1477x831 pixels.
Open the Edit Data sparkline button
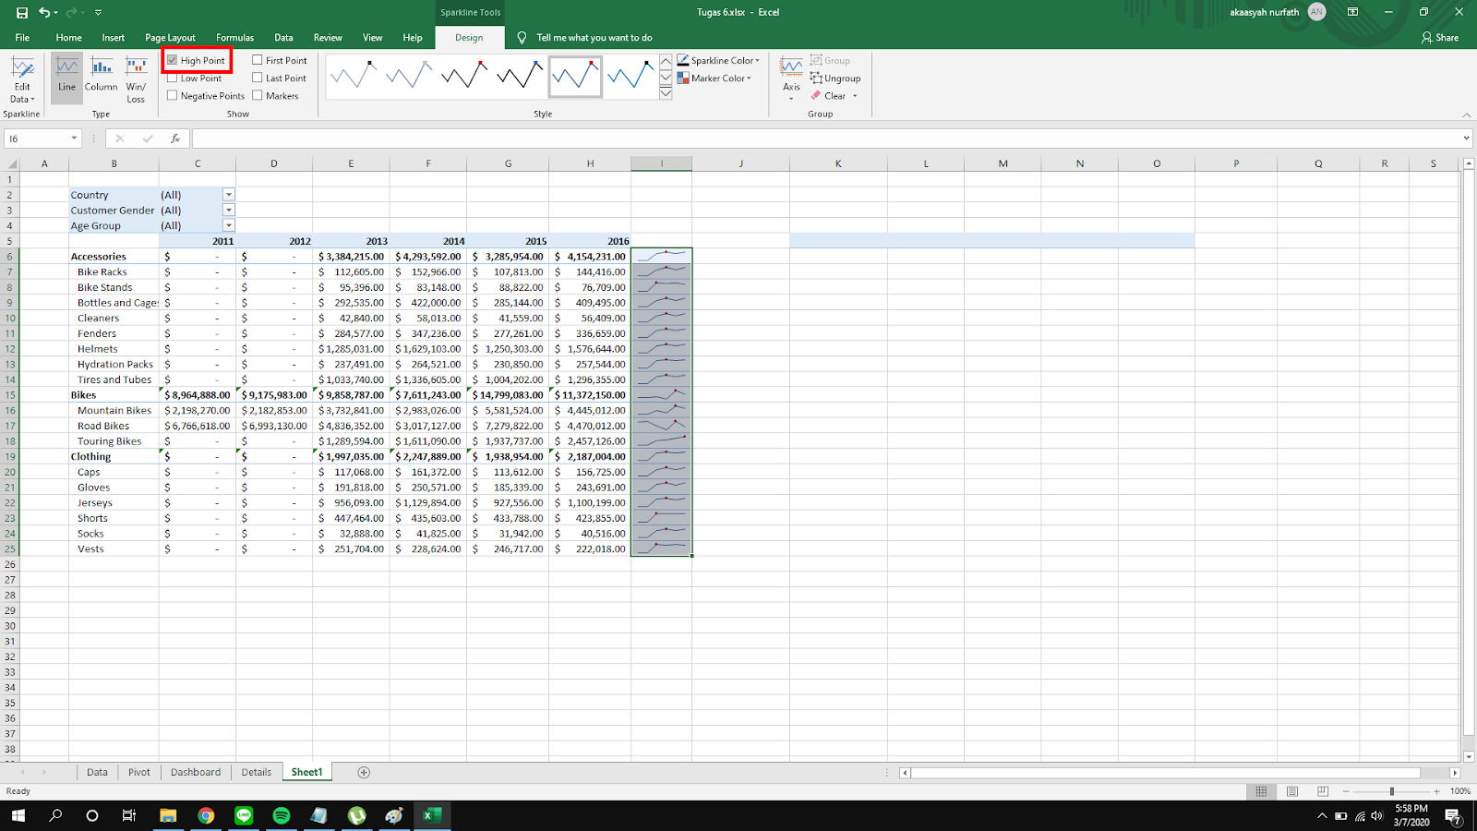tap(22, 79)
